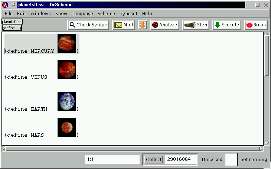The width and height of the screenshot is (271, 169).
Task: Run the Analyze tool
Action: [x=164, y=25]
